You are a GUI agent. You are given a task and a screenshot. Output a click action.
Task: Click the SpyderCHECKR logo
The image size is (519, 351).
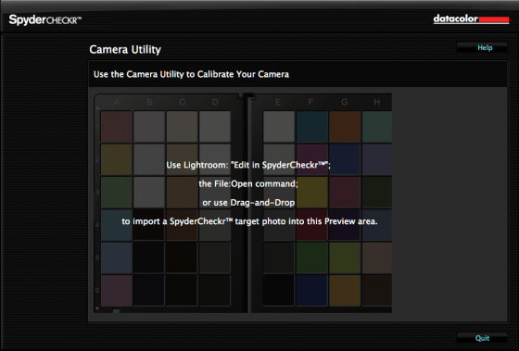45,19
